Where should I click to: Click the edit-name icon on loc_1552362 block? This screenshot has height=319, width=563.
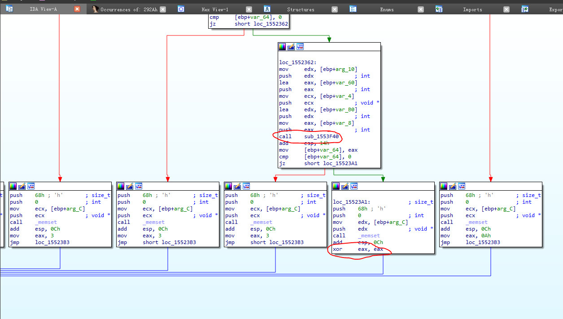click(x=291, y=47)
